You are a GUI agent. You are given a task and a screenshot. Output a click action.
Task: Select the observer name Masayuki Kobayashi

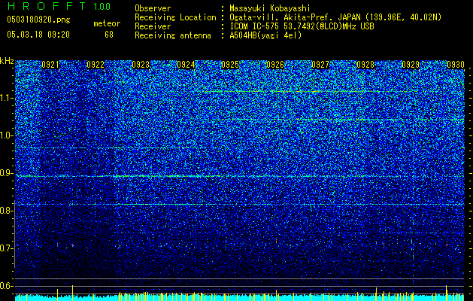pos(270,8)
